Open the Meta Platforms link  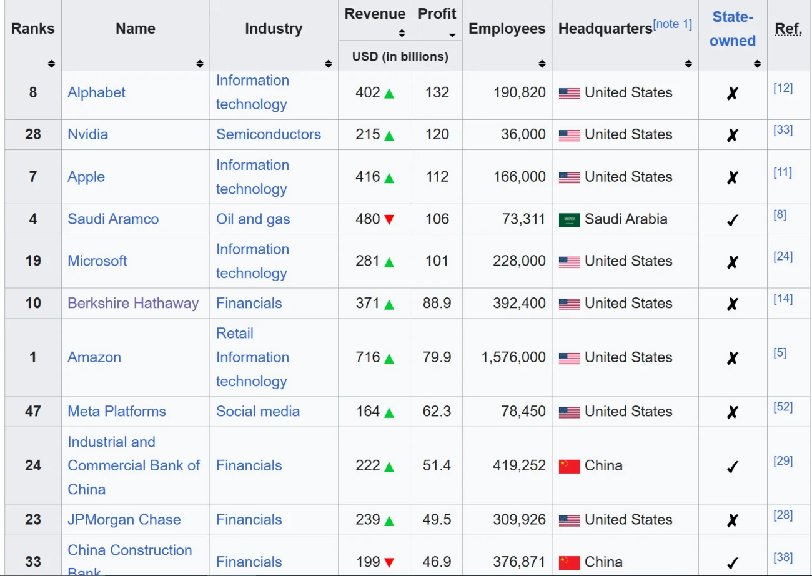[117, 411]
